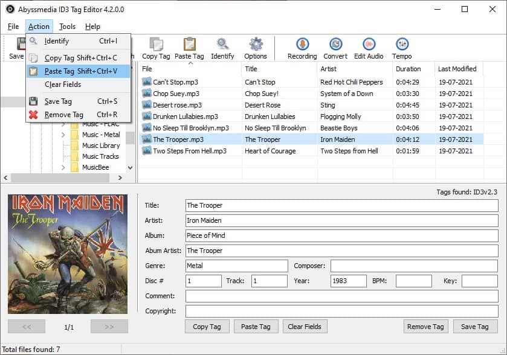Open Options gear in toolbar
The image size is (507, 355).
click(x=256, y=44)
